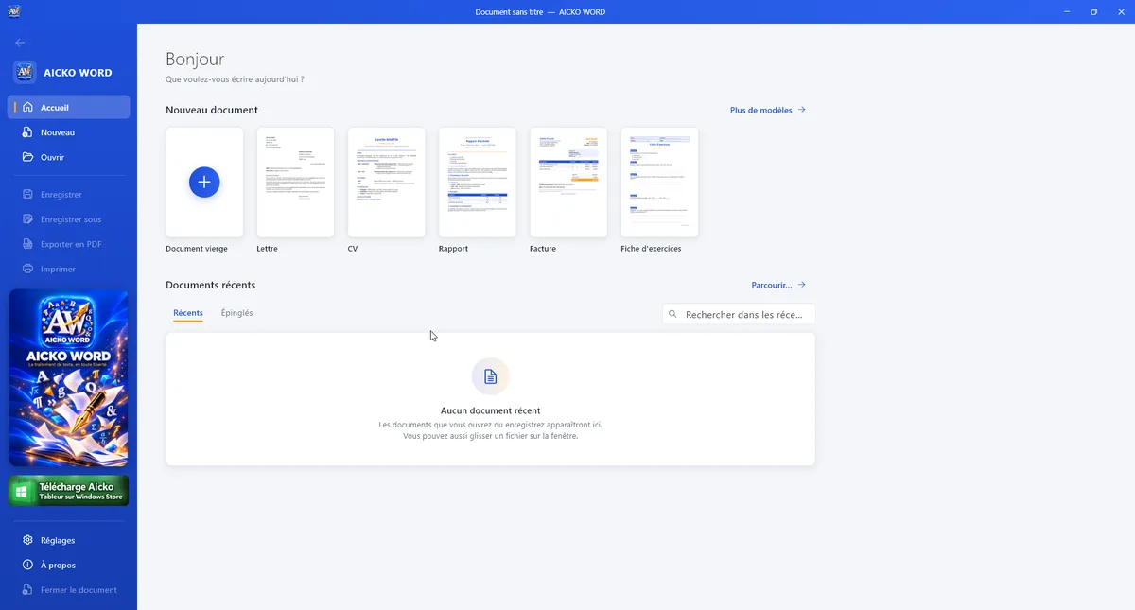
Task: Click the Réglages gear icon
Action: 27,540
